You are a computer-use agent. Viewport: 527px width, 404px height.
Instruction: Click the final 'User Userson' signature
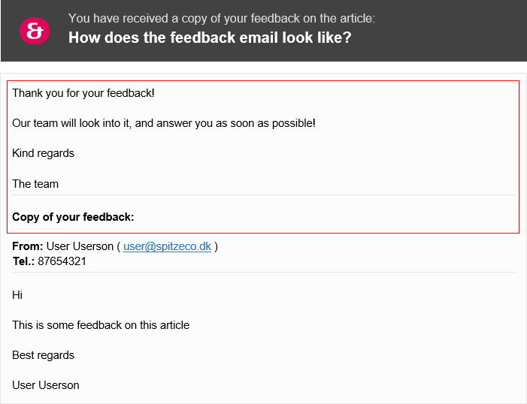(x=46, y=385)
